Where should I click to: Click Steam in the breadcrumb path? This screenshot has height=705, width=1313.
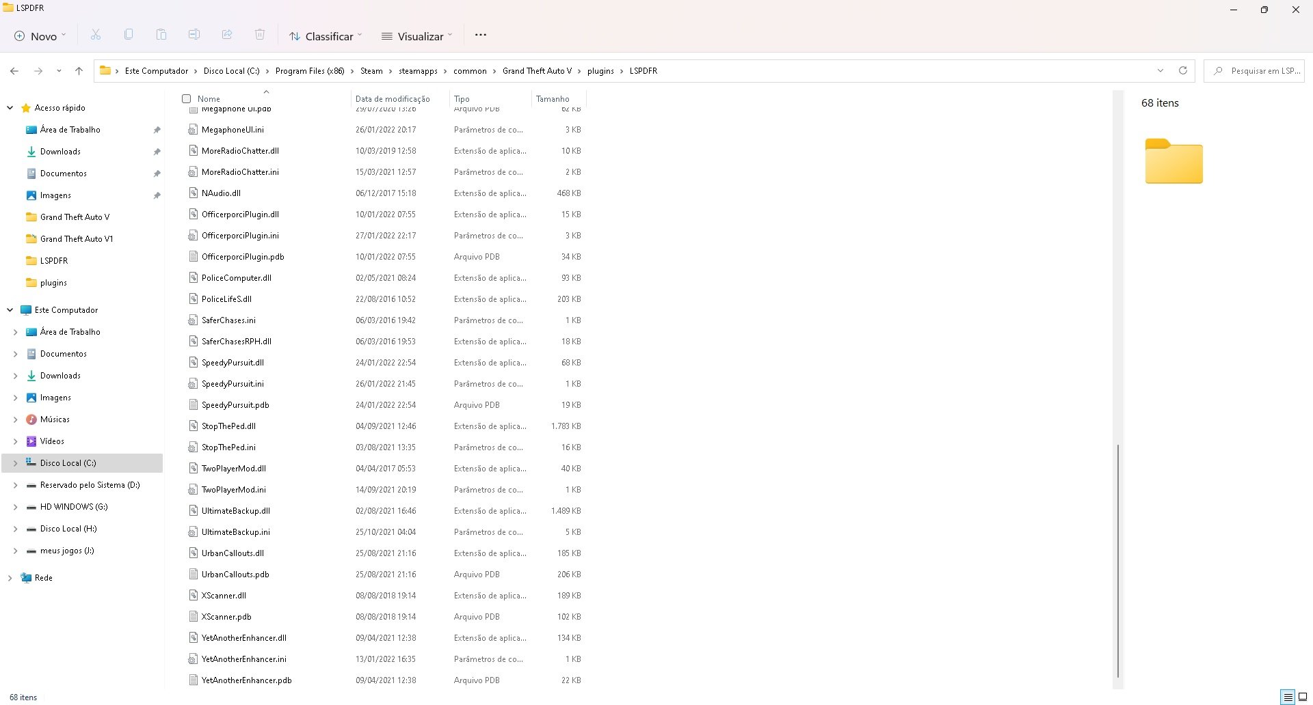(371, 71)
